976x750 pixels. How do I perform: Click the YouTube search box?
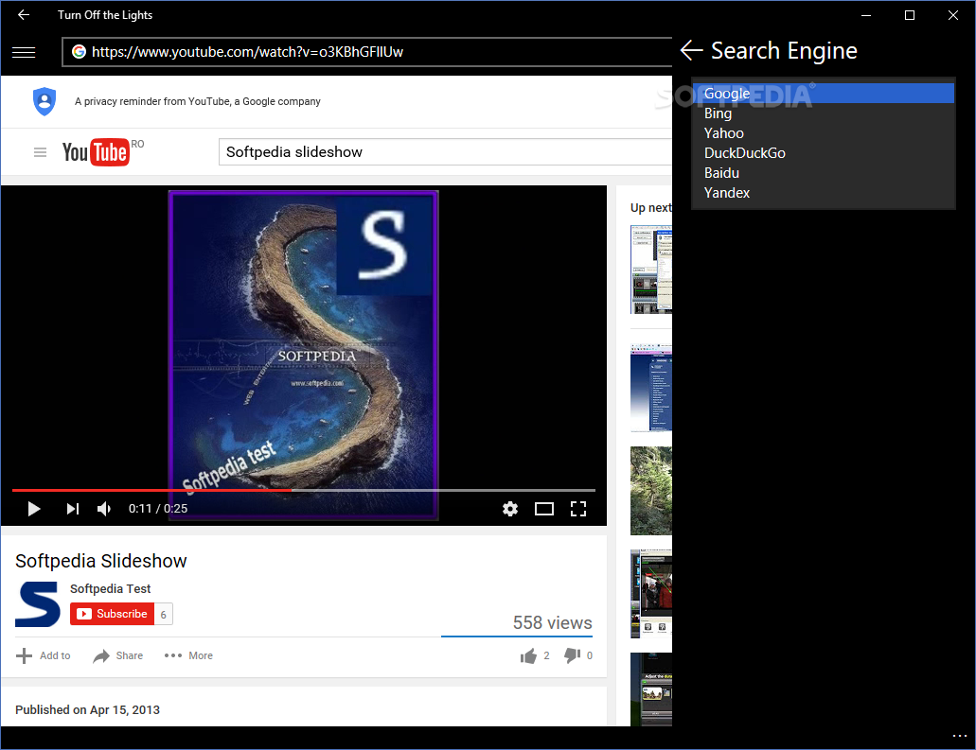445,152
